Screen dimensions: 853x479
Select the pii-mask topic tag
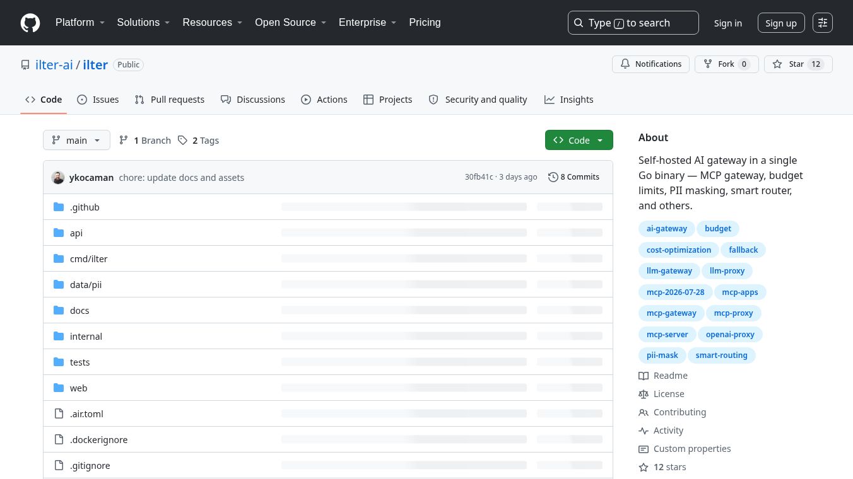click(x=662, y=355)
